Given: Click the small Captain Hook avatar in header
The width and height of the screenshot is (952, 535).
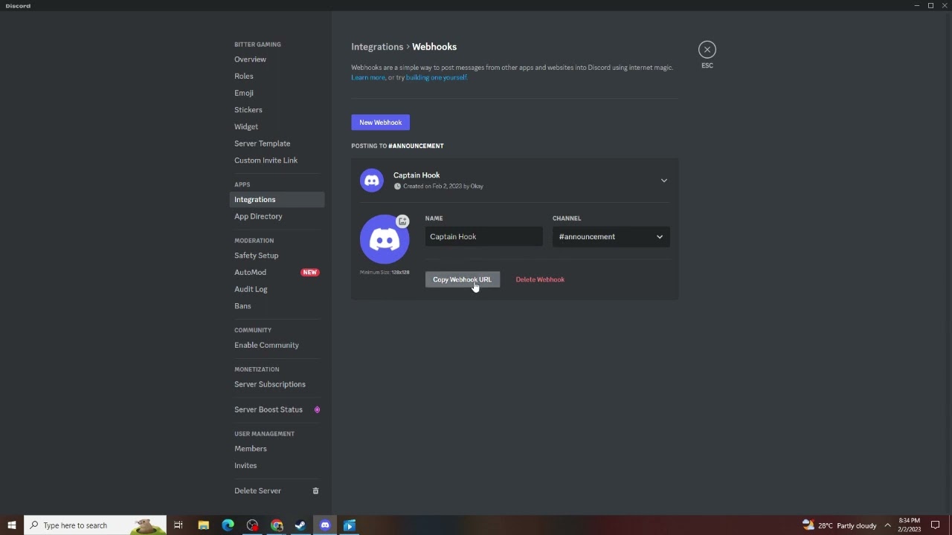Looking at the screenshot, I should point(372,181).
